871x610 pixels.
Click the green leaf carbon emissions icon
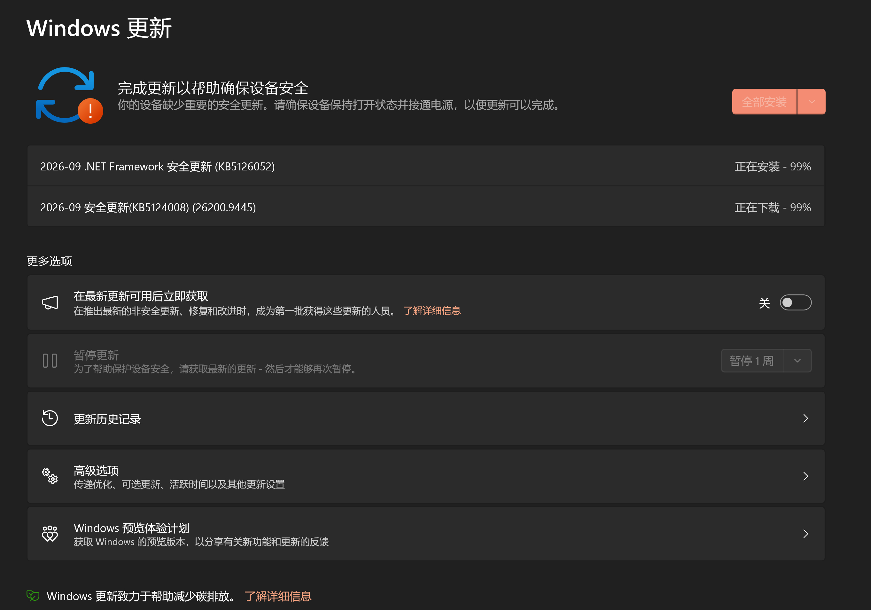tap(33, 596)
